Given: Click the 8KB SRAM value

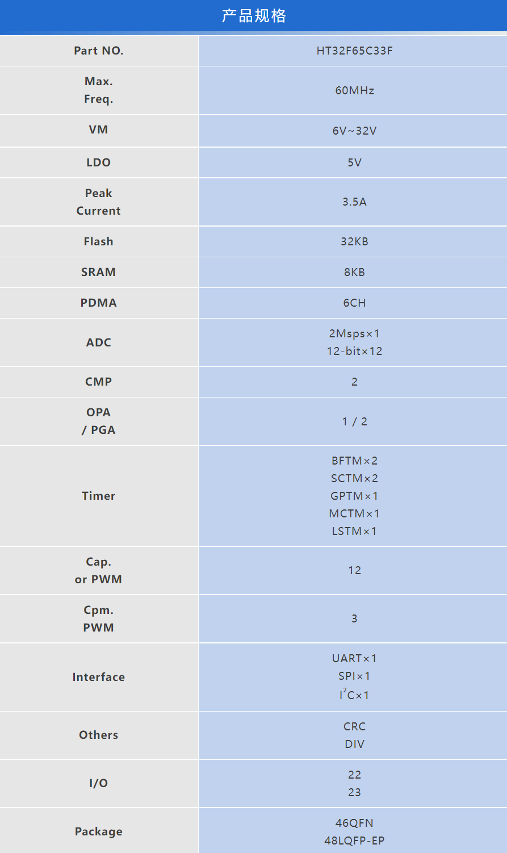Looking at the screenshot, I should click(354, 272).
